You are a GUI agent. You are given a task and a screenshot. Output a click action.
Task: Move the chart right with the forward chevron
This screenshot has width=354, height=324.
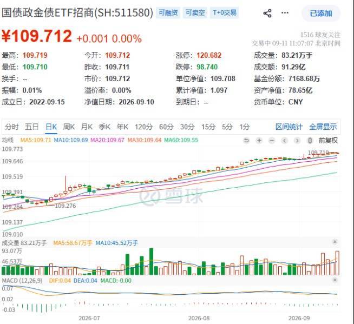[297, 141]
